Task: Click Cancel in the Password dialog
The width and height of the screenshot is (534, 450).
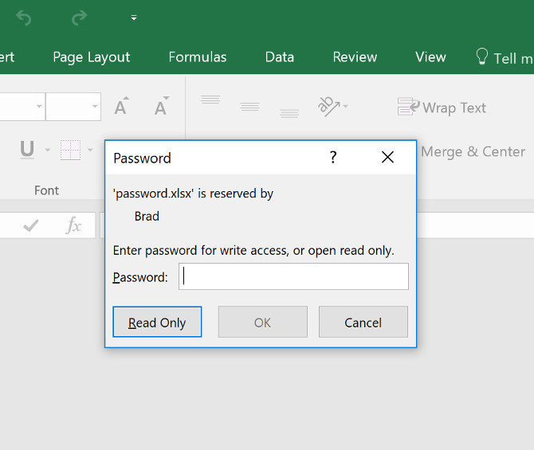Action: coord(363,323)
